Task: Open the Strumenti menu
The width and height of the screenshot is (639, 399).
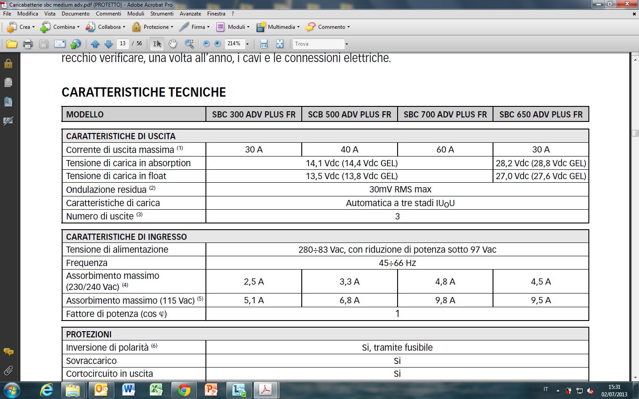Action: coord(162,14)
